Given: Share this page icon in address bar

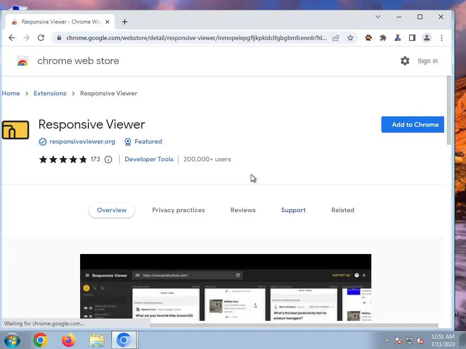Looking at the screenshot, I should (336, 38).
